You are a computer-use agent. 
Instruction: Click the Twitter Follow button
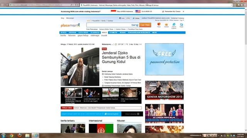click(x=136, y=18)
